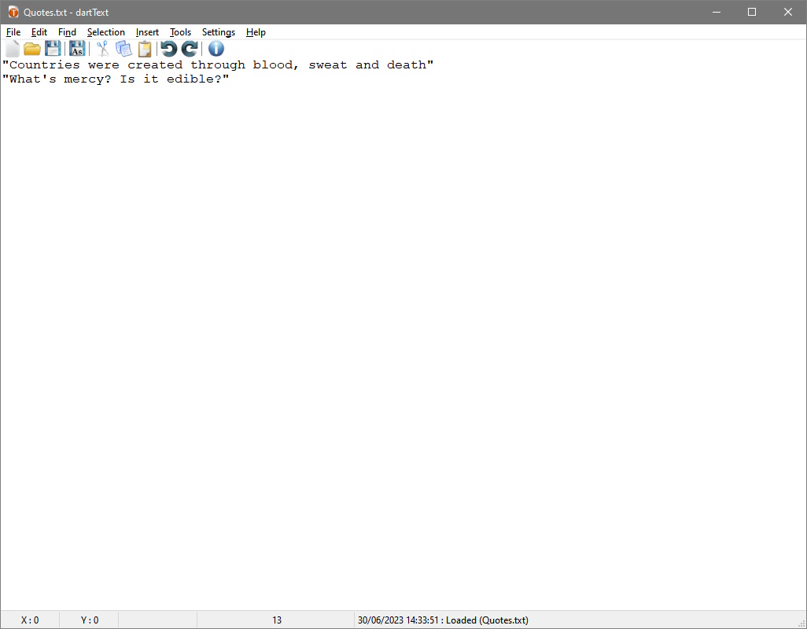Click the X : 0 status bar field

point(30,620)
